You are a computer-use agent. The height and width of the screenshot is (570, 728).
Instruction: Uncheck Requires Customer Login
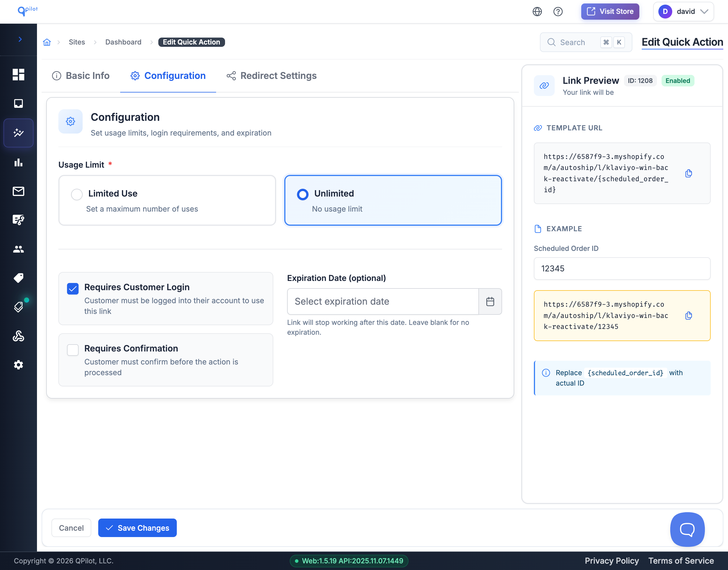tap(73, 288)
